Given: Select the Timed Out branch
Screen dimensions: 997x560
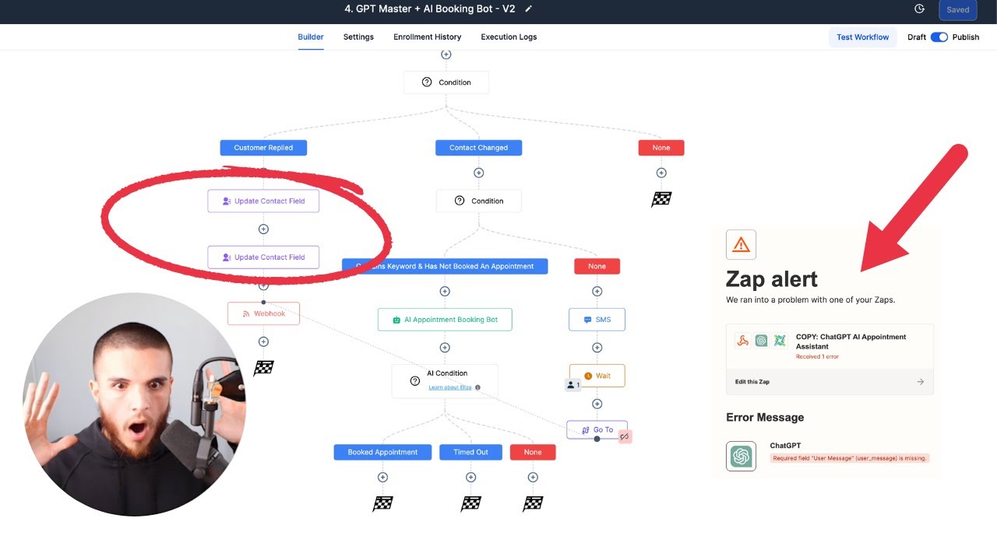Looking at the screenshot, I should [470, 452].
